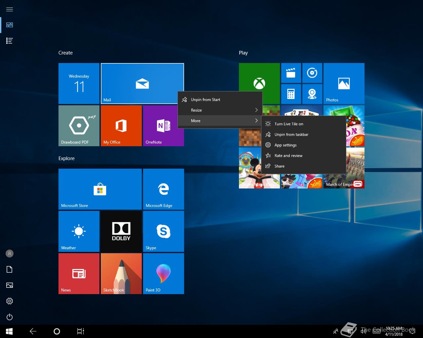Open Documents from the sidebar

10,269
